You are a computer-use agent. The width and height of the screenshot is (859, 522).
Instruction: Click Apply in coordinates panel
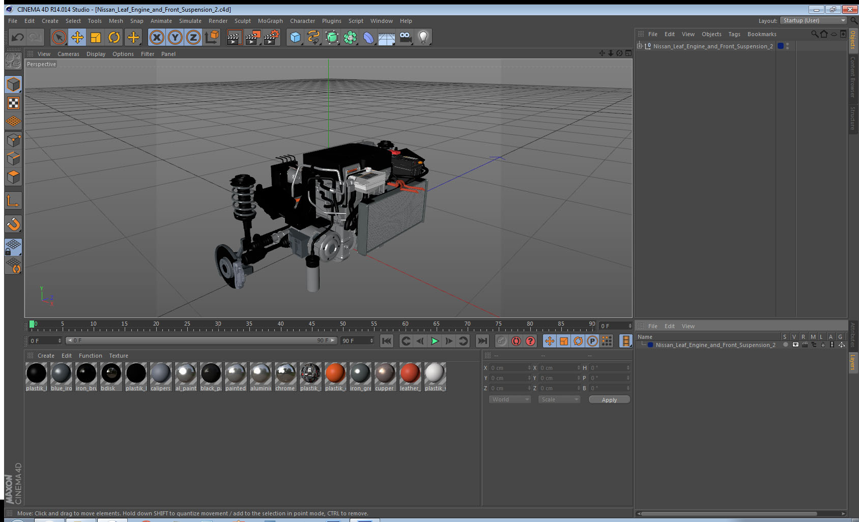coord(609,399)
